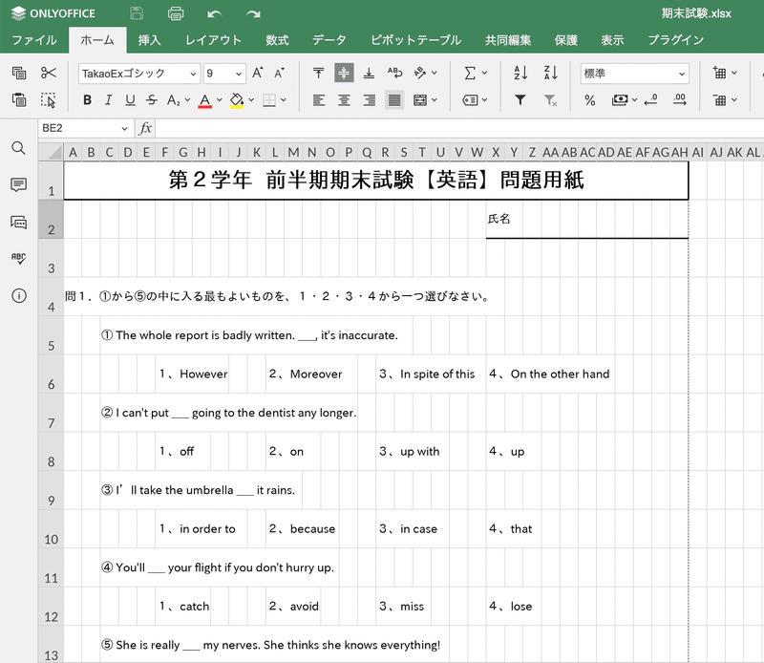
Task: Click the percent style icon
Action: (x=589, y=100)
